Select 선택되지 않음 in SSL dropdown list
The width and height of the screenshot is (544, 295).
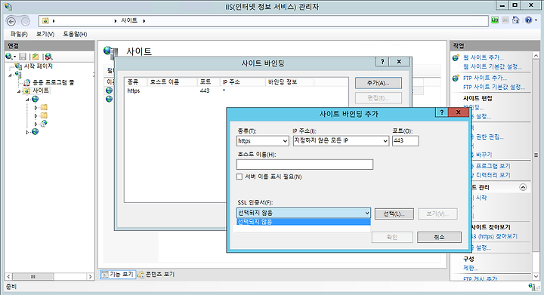(304, 222)
